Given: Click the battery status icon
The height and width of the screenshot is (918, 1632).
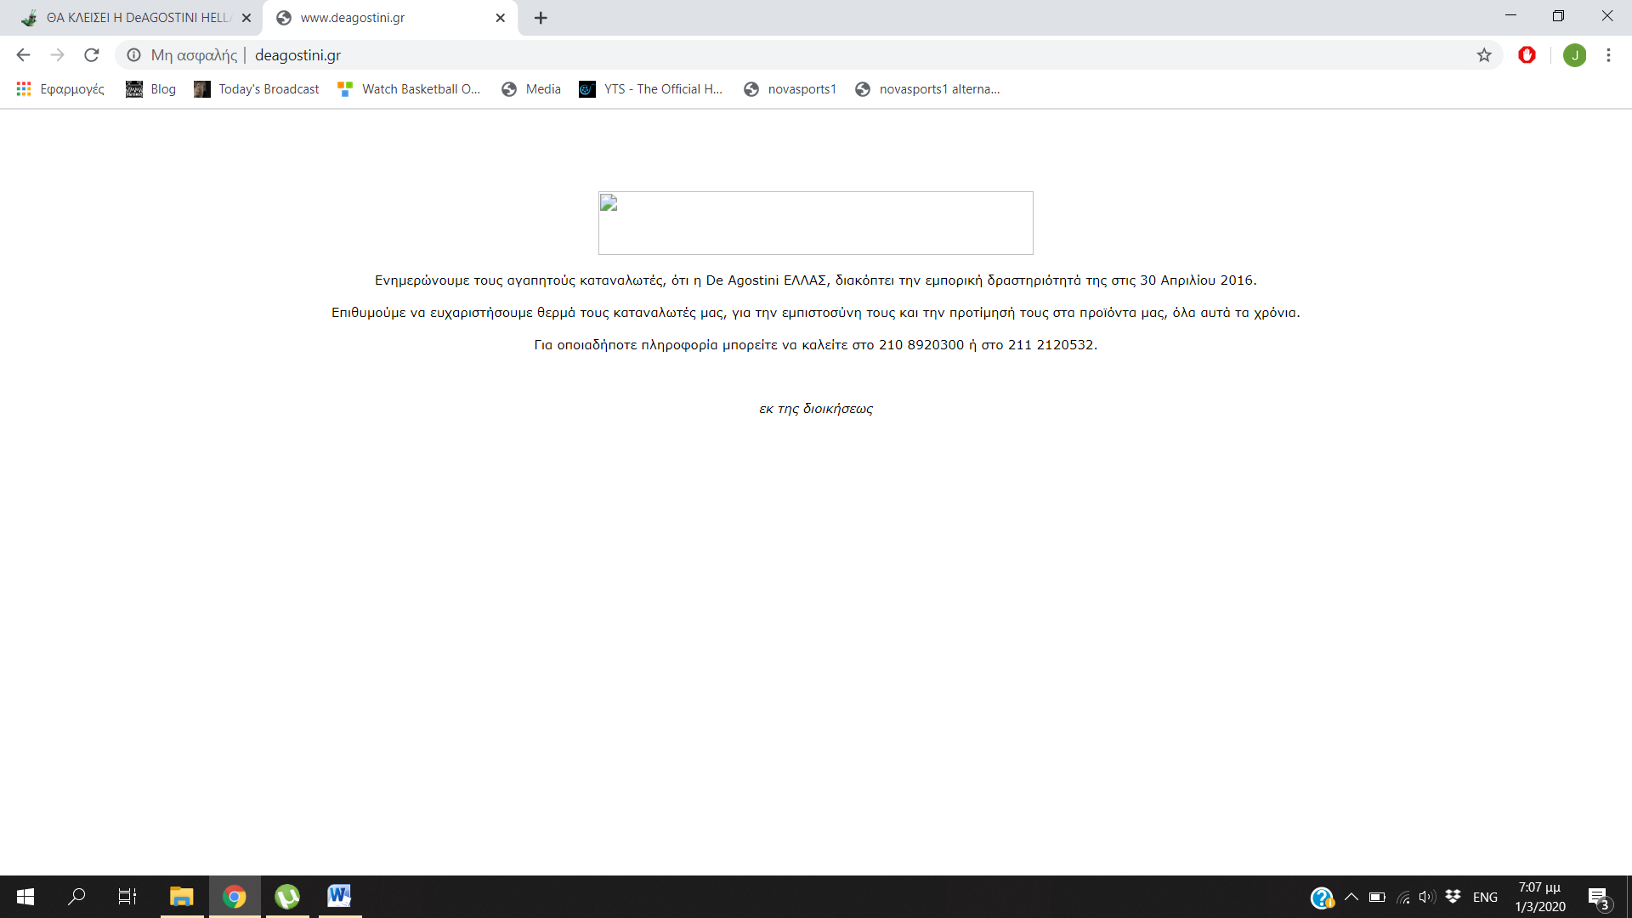Looking at the screenshot, I should pos(1377,897).
